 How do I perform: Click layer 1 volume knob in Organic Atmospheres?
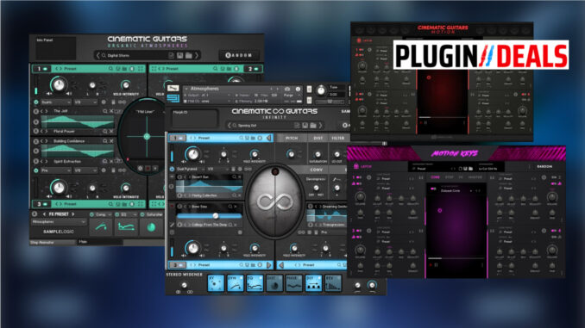click(59, 85)
